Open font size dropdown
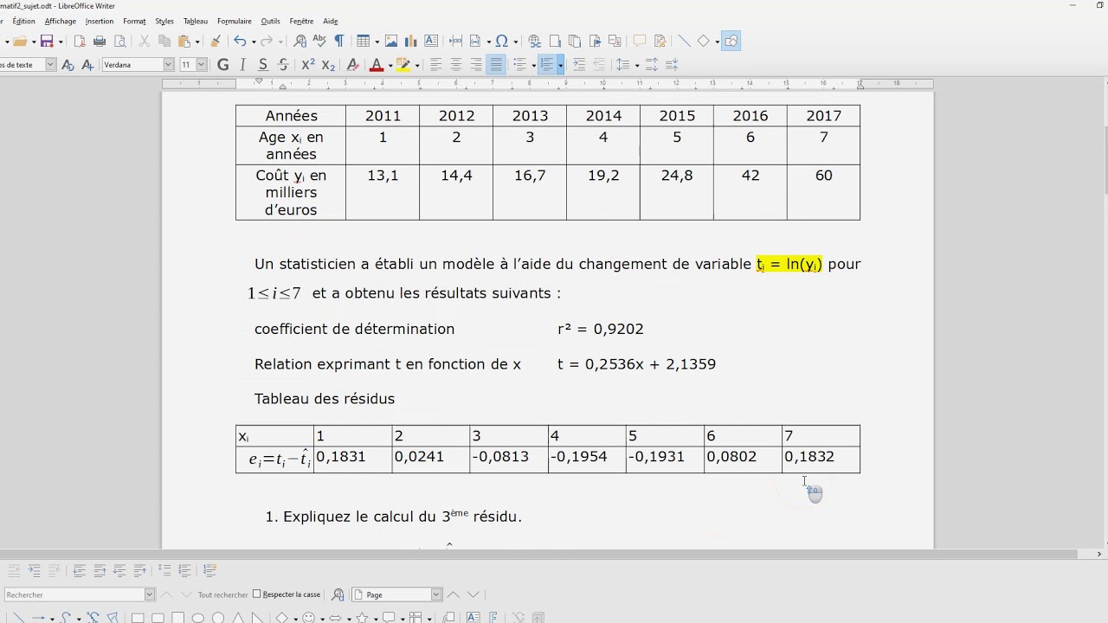1108x623 pixels. (x=202, y=64)
